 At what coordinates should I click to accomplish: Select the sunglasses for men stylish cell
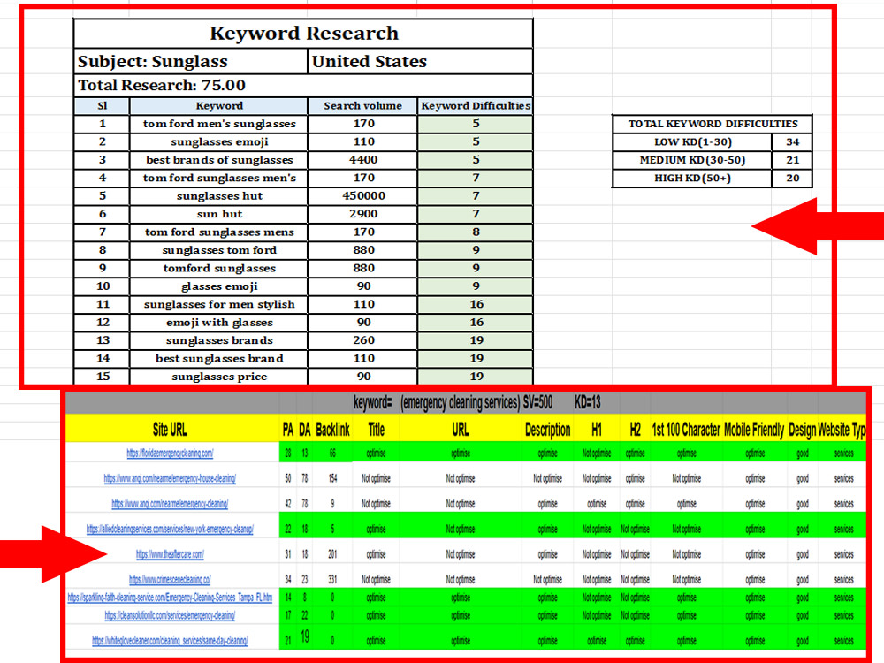coord(219,304)
